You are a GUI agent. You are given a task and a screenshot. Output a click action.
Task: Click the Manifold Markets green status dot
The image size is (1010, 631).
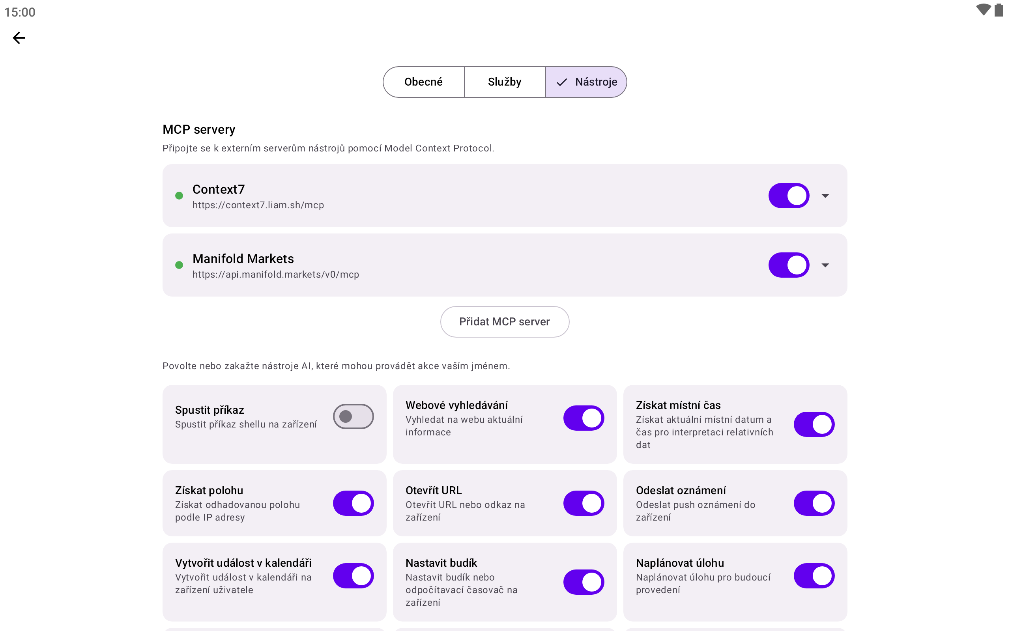pos(179,265)
